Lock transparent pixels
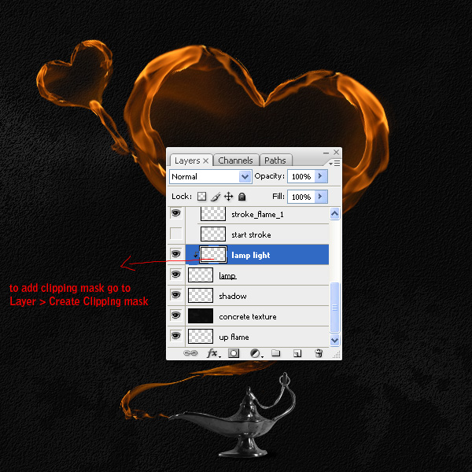Screen dimensions: 472x472 [201, 197]
